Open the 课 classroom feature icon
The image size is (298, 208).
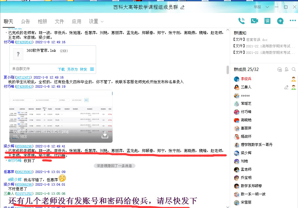(267, 21)
